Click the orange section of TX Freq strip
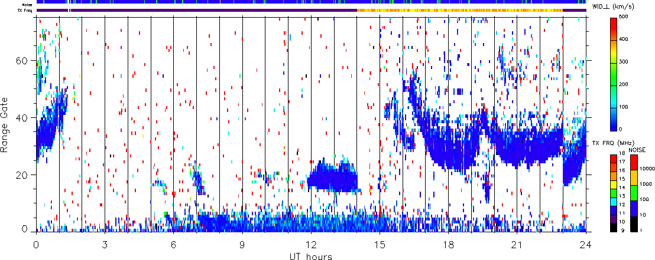This screenshot has height=260, width=655. coord(459,10)
